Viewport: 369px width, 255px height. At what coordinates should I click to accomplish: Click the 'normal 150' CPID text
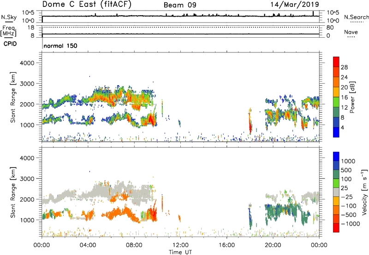(x=60, y=46)
